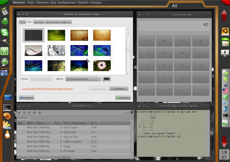This screenshot has width=230, height=162.
Task: Open the Ubuntu logo drive icon
Action: 225,32
